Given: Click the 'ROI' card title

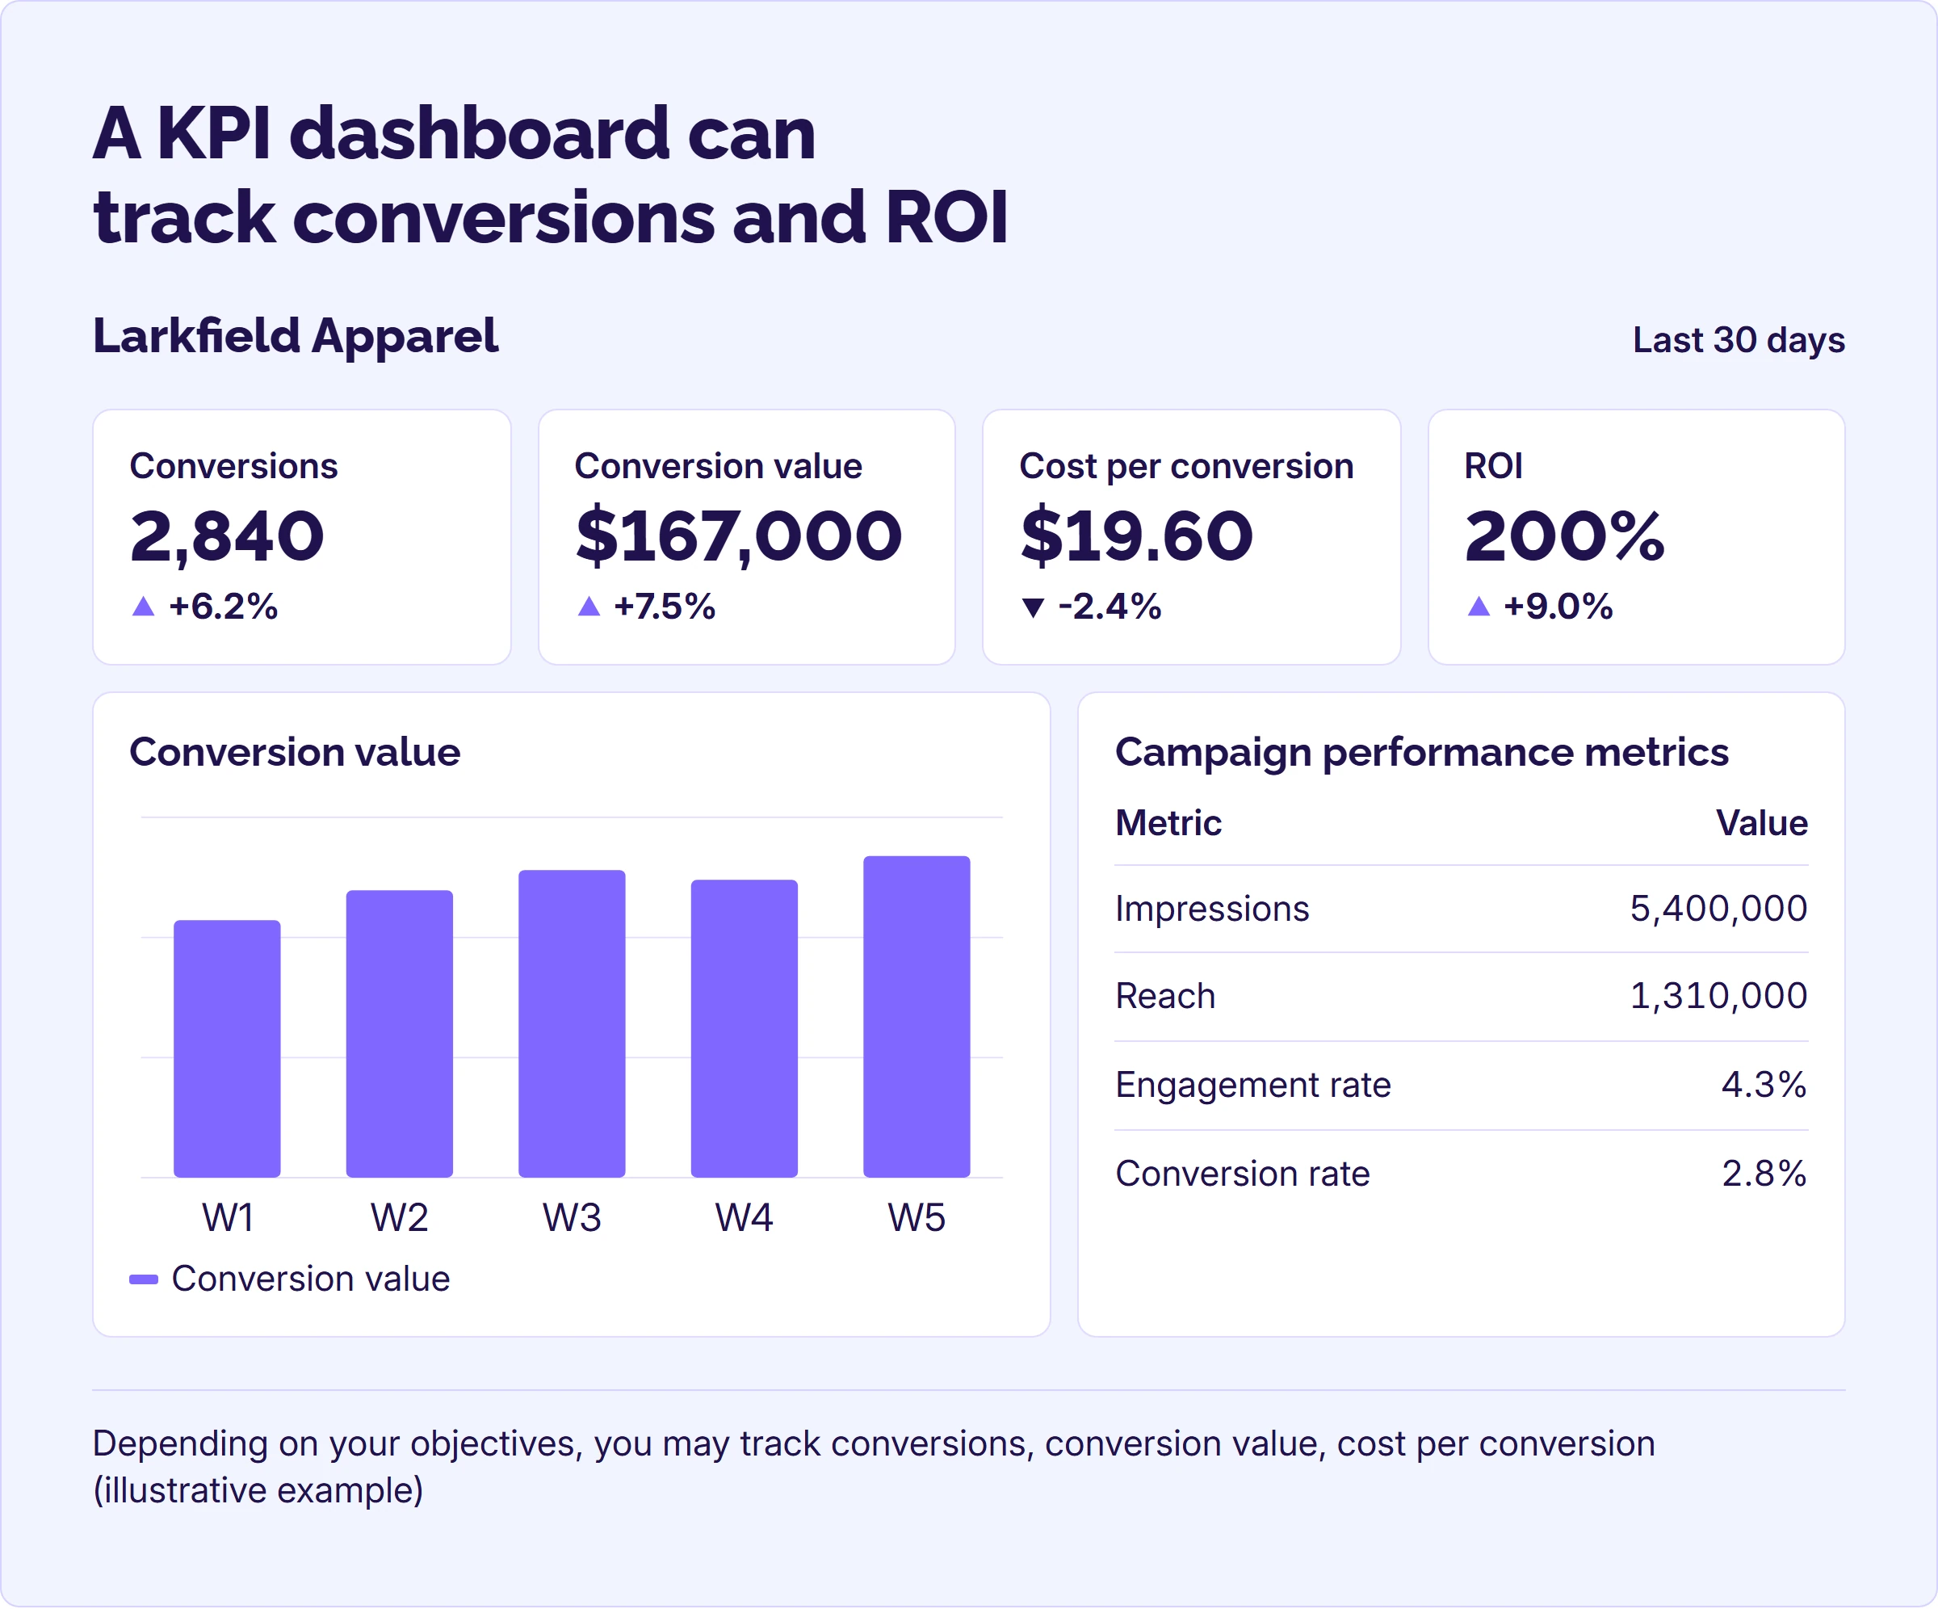Looking at the screenshot, I should pos(1493,466).
